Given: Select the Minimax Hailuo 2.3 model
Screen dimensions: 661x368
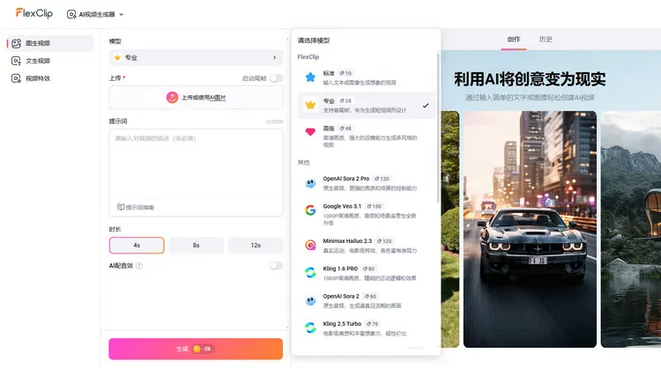Looking at the screenshot, I should click(366, 246).
